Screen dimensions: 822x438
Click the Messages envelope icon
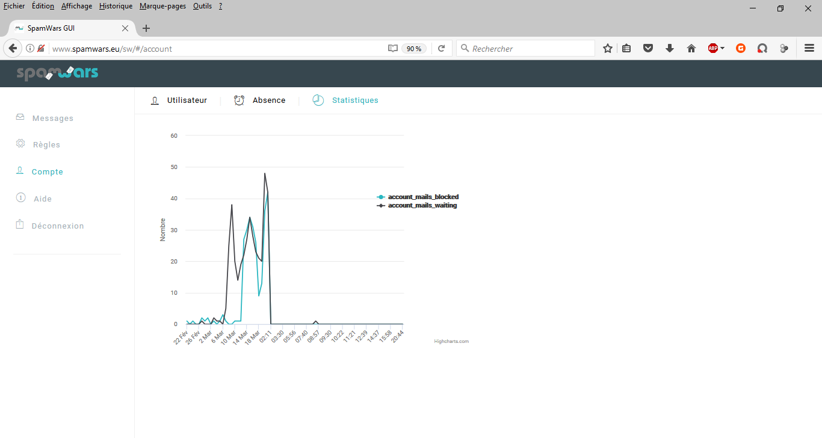pos(20,117)
